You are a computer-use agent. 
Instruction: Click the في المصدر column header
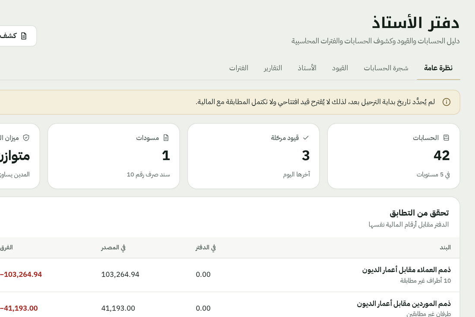click(113, 247)
